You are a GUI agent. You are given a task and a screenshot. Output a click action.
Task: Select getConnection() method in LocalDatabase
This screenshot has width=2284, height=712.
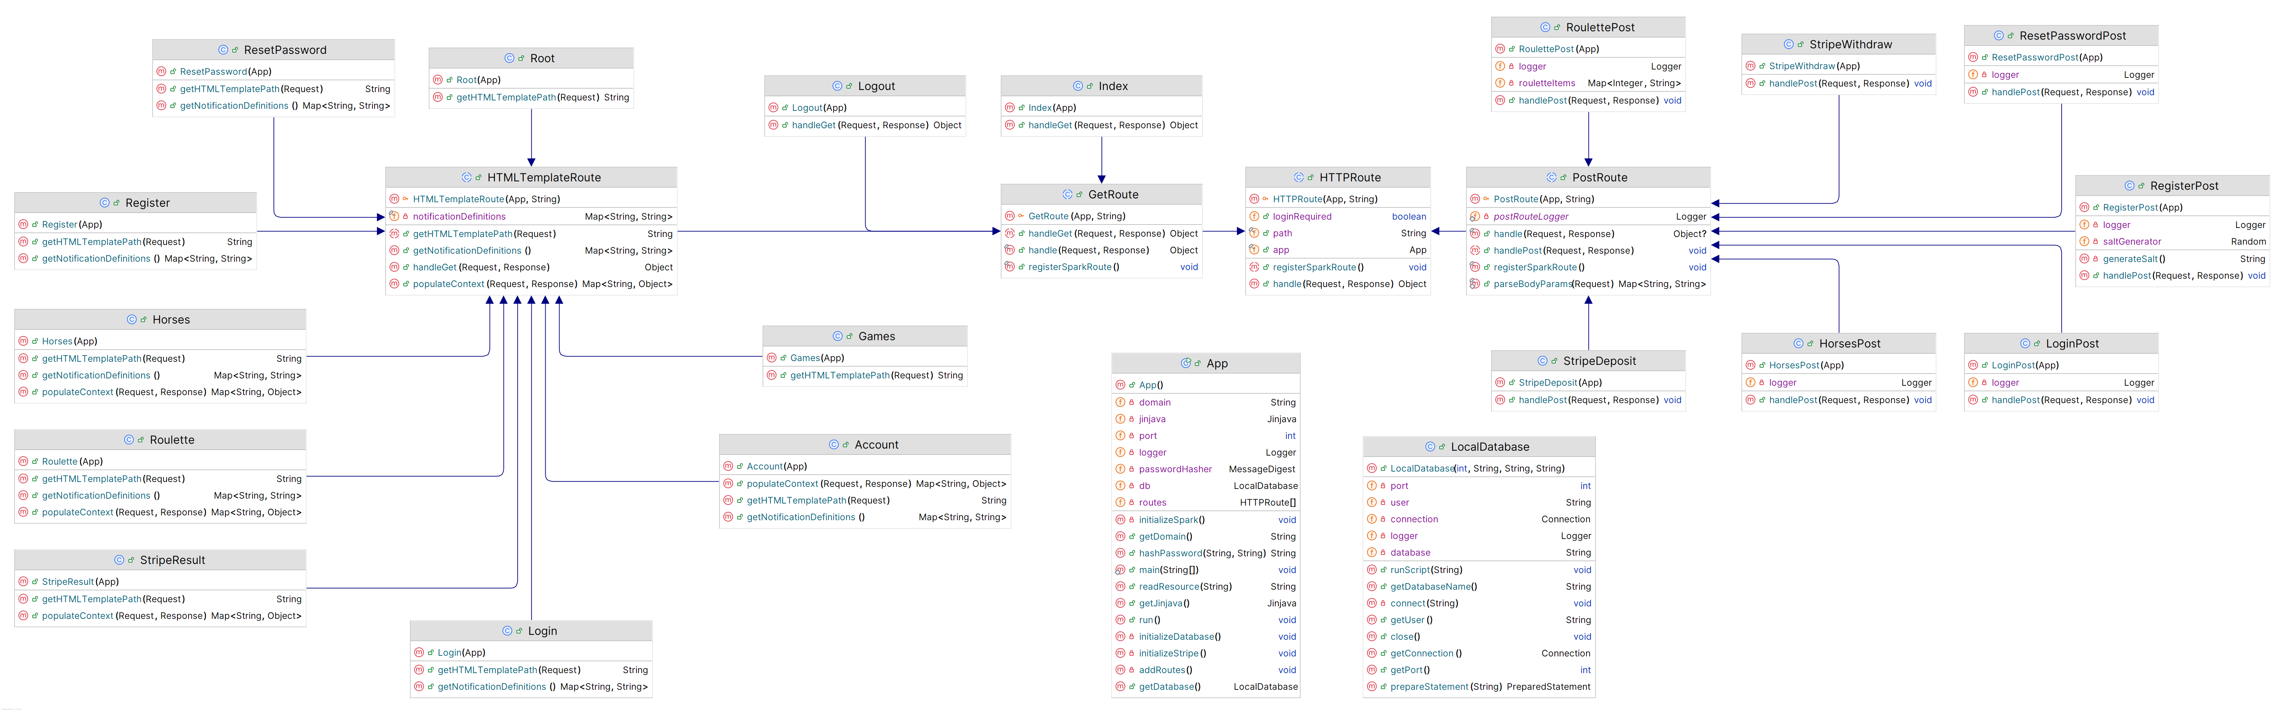[x=1479, y=654]
